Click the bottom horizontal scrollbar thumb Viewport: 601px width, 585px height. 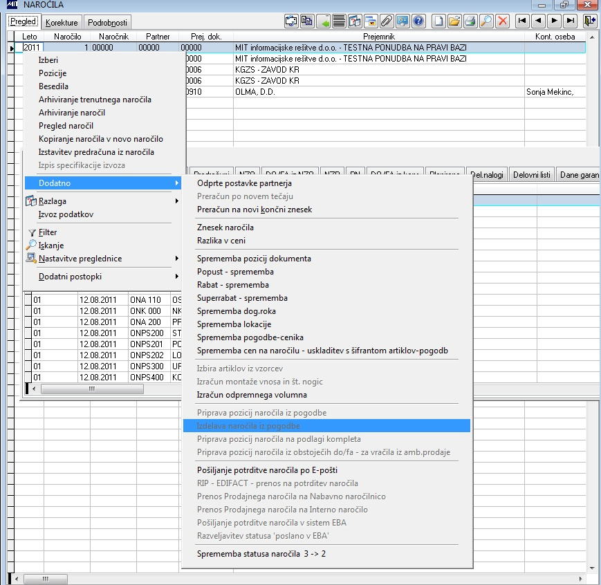coord(46,579)
